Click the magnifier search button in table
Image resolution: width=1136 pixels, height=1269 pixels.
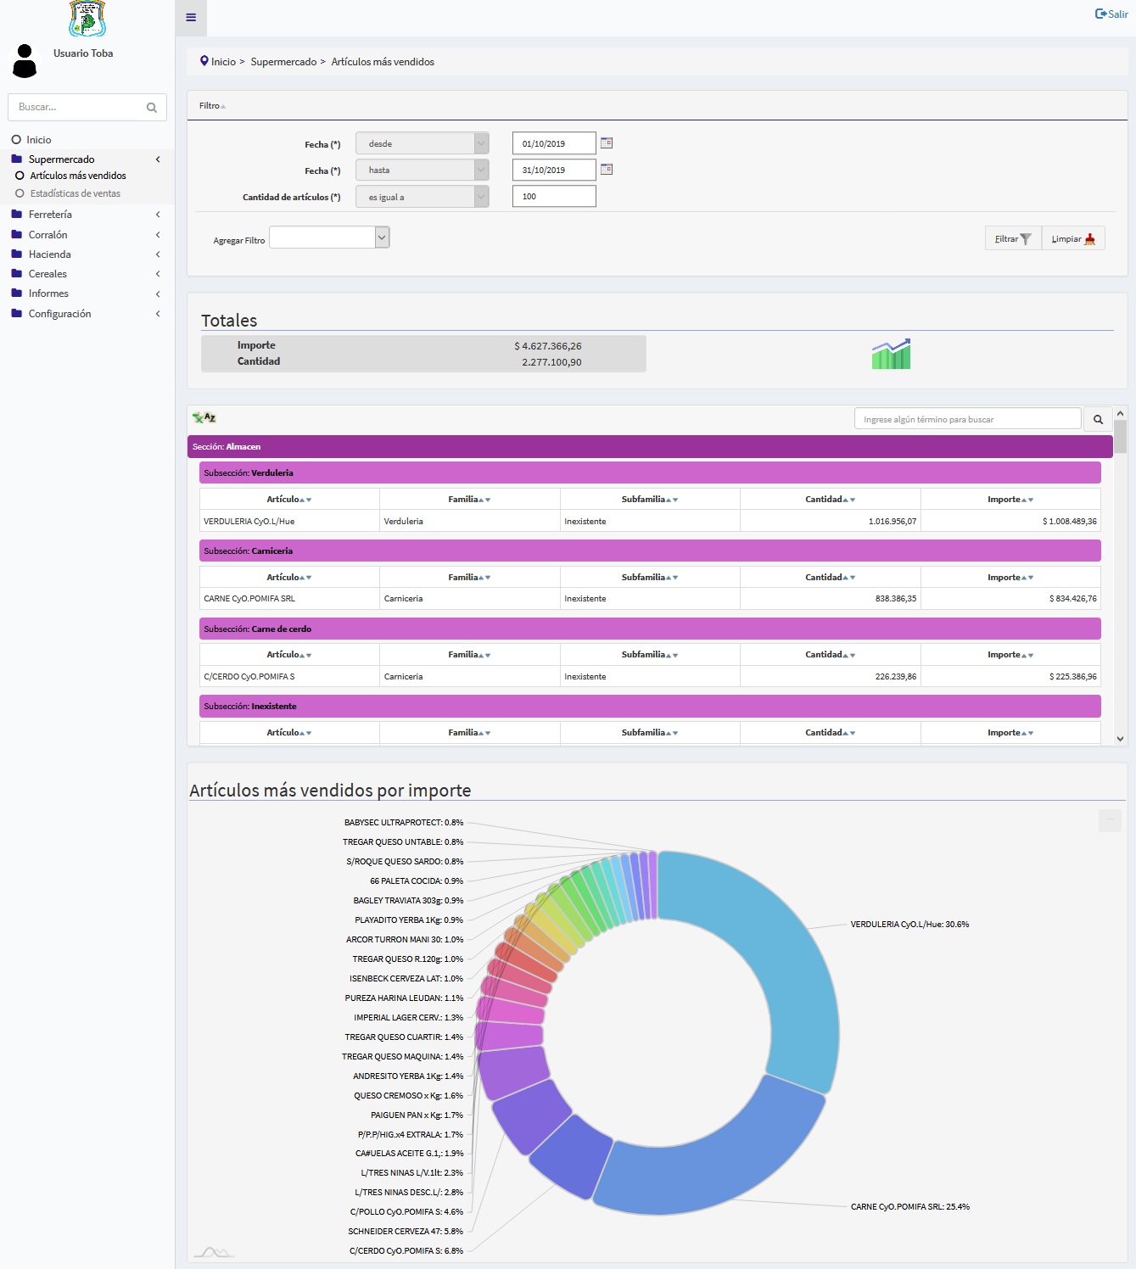(1098, 419)
